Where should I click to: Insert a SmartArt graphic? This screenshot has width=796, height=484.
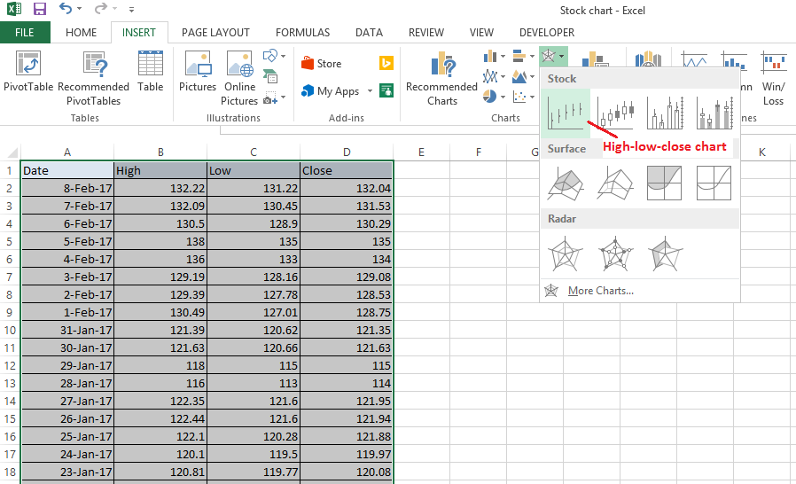(x=270, y=77)
